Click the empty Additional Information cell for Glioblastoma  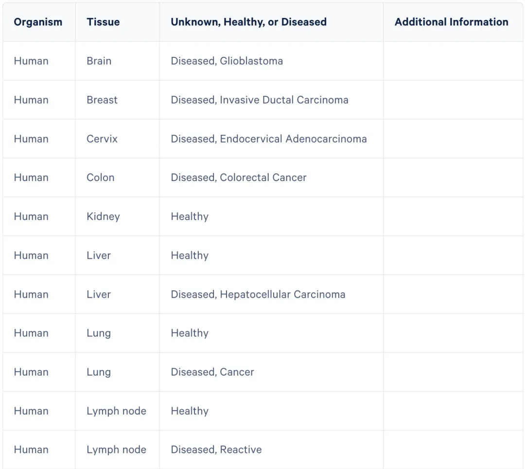click(453, 61)
